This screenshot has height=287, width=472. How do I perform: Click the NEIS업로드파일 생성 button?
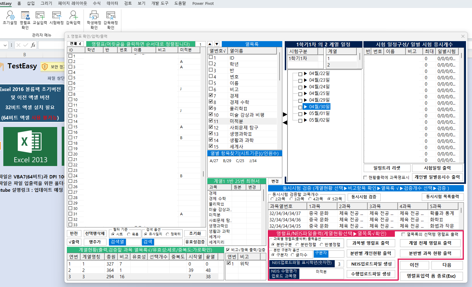[x=371, y=264]
